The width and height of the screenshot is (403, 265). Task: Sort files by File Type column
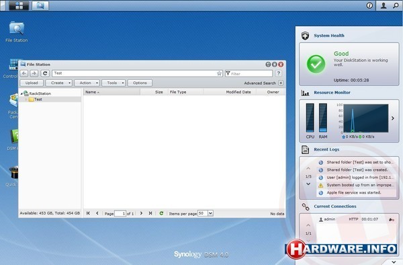(185, 92)
